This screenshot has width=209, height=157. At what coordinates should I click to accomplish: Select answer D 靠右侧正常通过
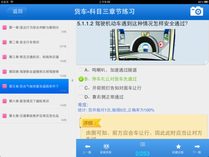101,97
